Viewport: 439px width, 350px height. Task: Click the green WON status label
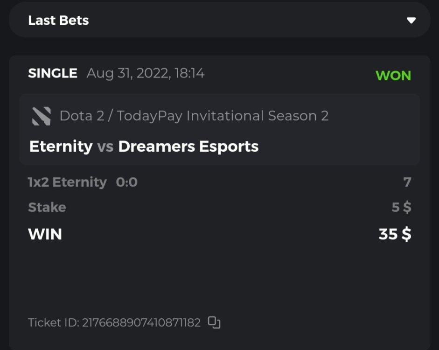(x=393, y=76)
